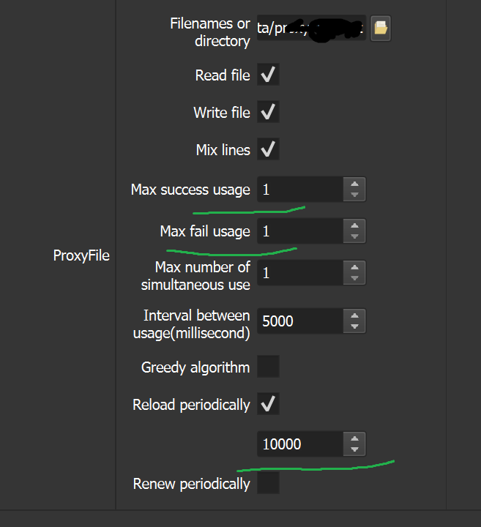This screenshot has width=481, height=527.
Task: Decrease Max success usage with down arrow
Action: 354,195
